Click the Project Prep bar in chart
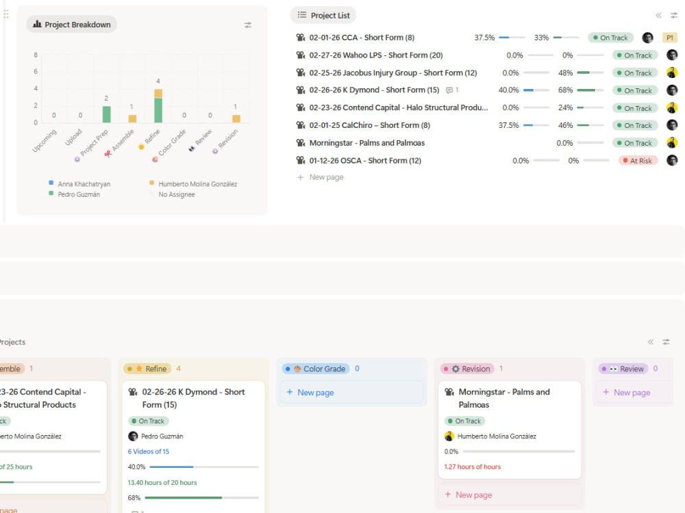This screenshot has width=685, height=513. click(106, 114)
